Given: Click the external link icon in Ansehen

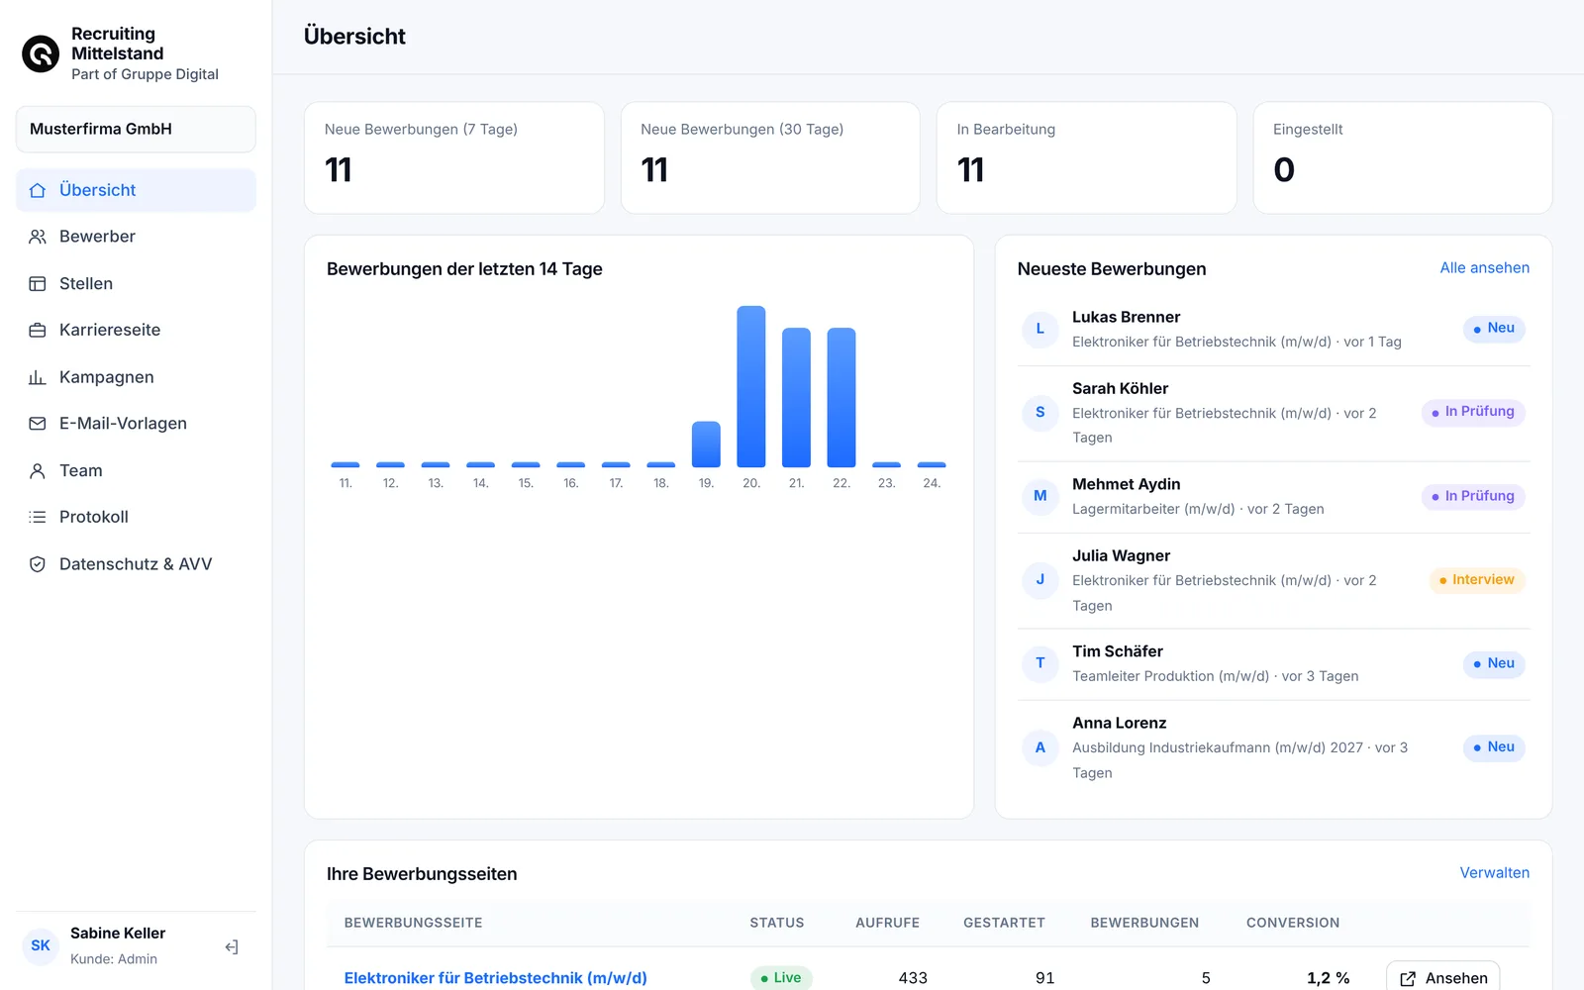Looking at the screenshot, I should (1408, 979).
